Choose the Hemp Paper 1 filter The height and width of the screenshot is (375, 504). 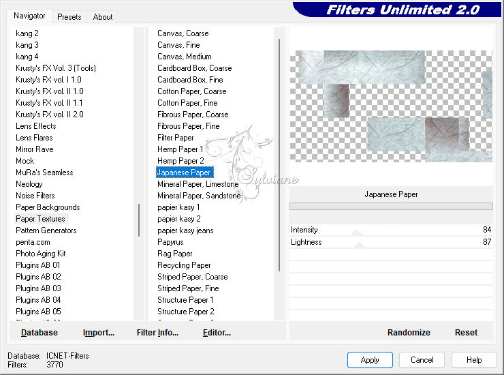(x=180, y=149)
